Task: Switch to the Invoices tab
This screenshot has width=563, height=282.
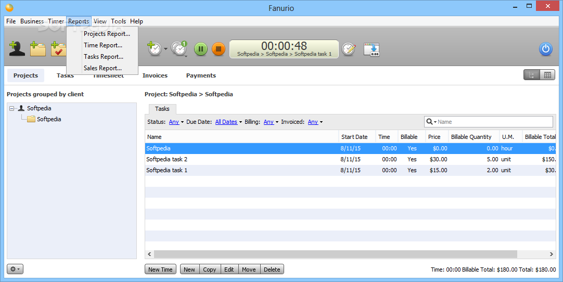Action: (x=155, y=75)
